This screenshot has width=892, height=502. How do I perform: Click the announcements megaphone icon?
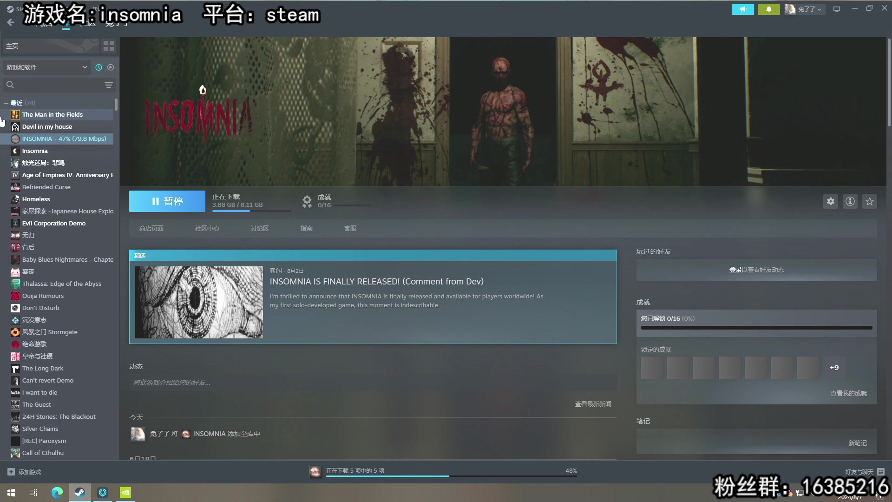pyautogui.click(x=742, y=9)
